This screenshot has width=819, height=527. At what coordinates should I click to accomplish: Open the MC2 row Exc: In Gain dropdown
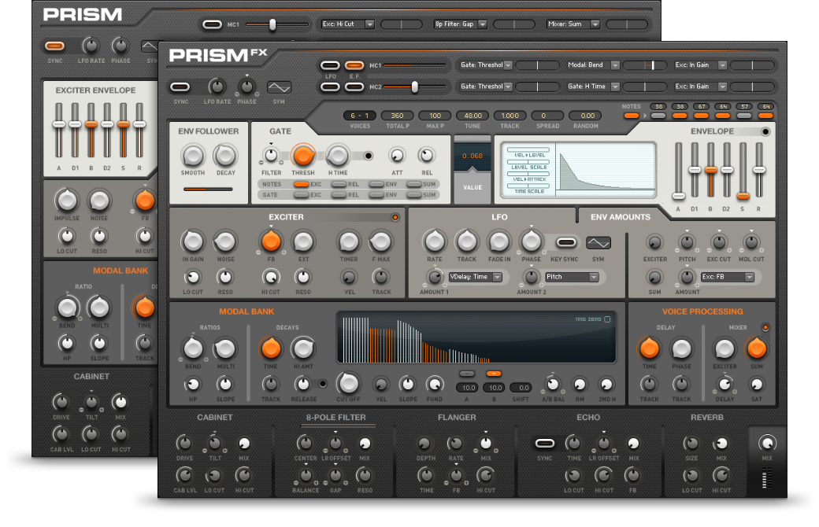click(700, 87)
